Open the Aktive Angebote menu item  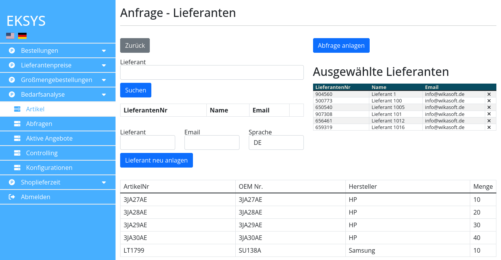[49, 138]
